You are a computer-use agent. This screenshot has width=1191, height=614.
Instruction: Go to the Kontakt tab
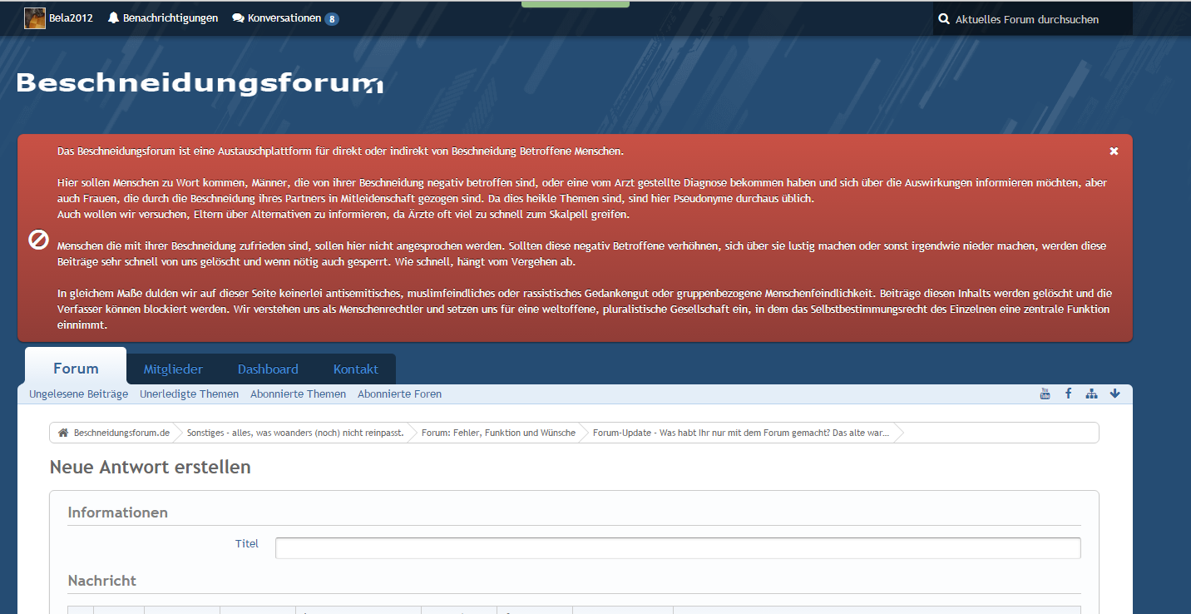356,369
